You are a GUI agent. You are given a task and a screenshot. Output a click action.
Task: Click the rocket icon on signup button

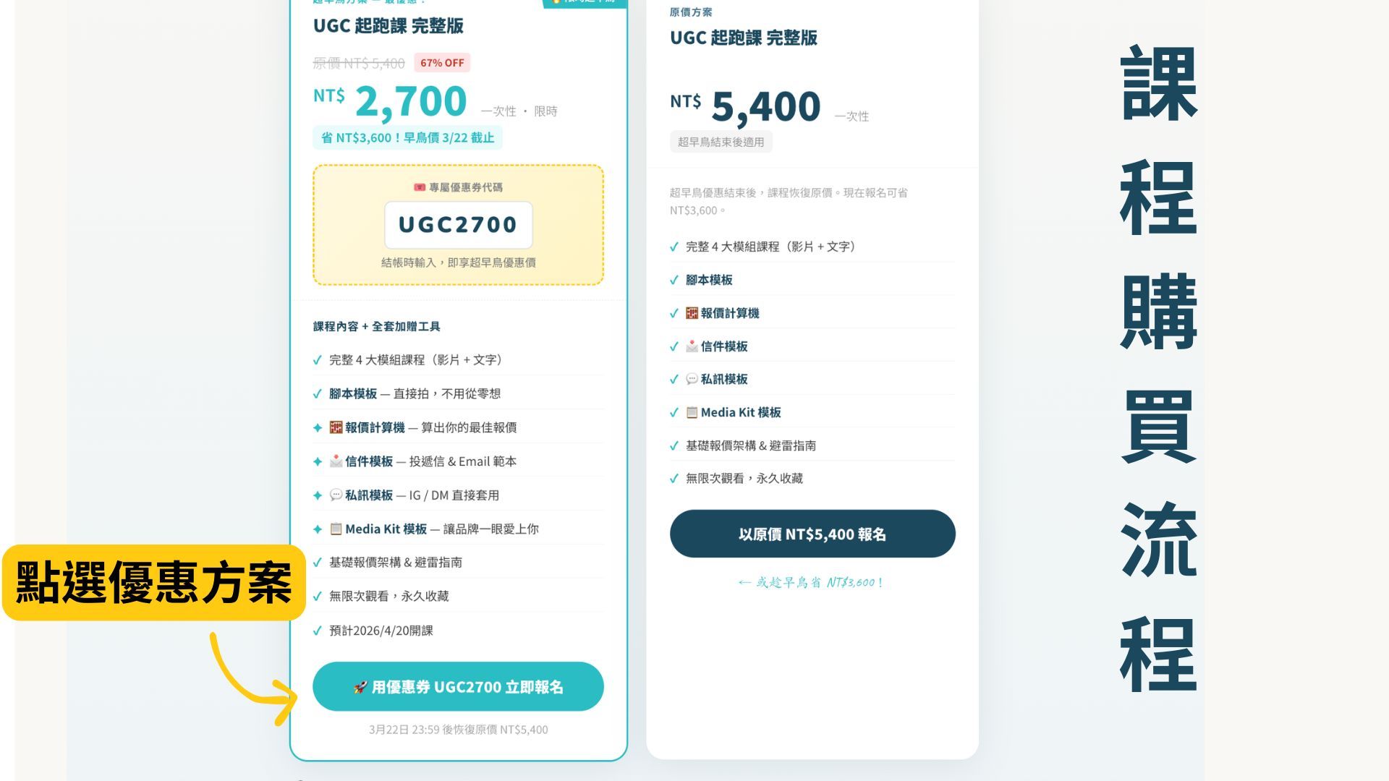(x=360, y=687)
